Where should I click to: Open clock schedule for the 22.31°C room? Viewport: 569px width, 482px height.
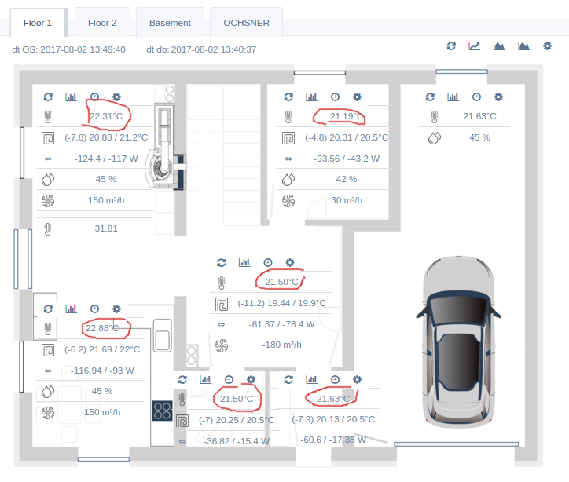(x=94, y=97)
